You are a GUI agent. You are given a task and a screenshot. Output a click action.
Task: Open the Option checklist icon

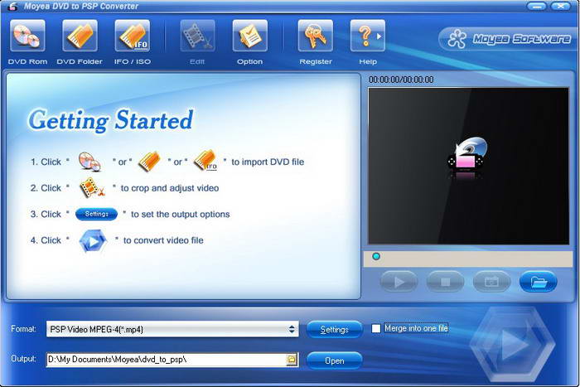pos(250,36)
